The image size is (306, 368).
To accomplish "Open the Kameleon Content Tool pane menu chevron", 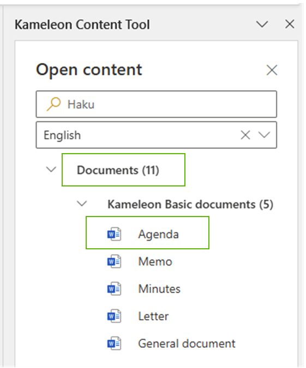I will [262, 24].
